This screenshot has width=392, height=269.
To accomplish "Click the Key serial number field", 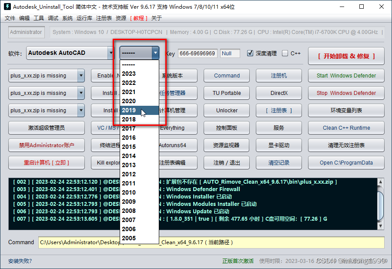I will pos(198,53).
